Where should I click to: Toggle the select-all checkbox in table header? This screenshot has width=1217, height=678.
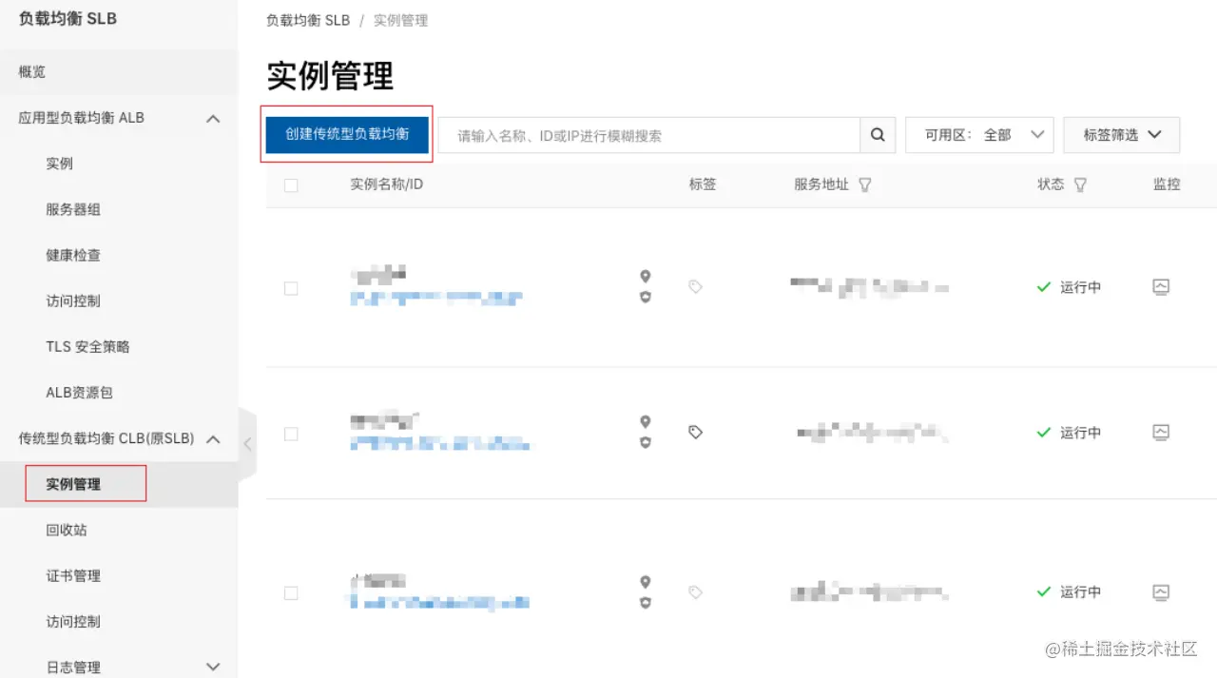pos(291,185)
